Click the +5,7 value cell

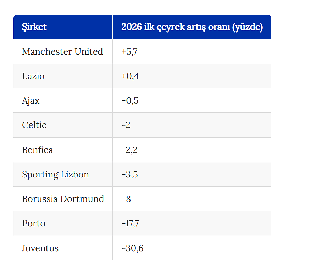(x=129, y=51)
